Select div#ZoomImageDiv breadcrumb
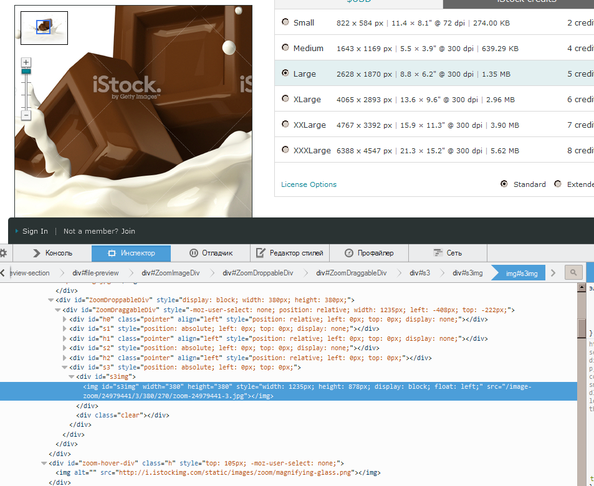This screenshot has width=594, height=486. click(171, 273)
